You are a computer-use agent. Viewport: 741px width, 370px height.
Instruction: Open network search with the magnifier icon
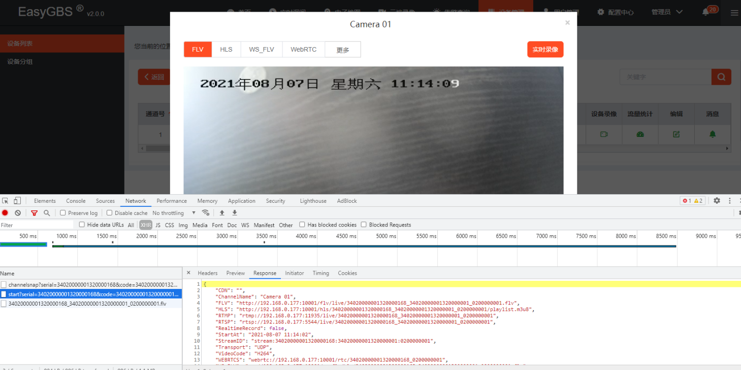[47, 213]
